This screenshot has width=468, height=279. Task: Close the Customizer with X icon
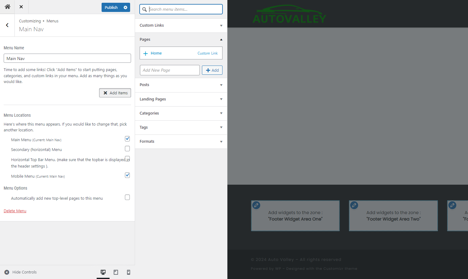[21, 7]
